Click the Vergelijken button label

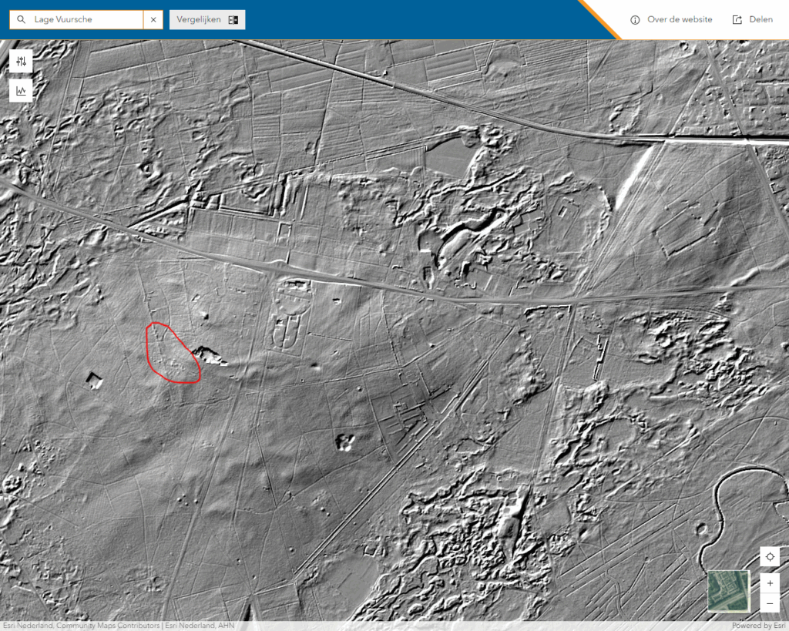pos(199,20)
